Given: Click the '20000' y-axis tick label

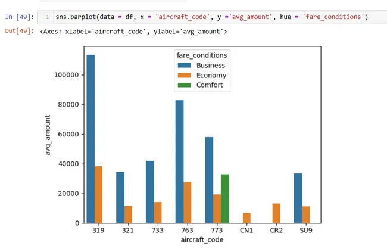Looking at the screenshot, I should [x=68, y=194].
